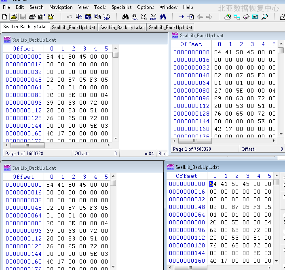This screenshot has height=270, width=285.
Task: Undo the last action via the toolbar
Action: tap(69, 17)
